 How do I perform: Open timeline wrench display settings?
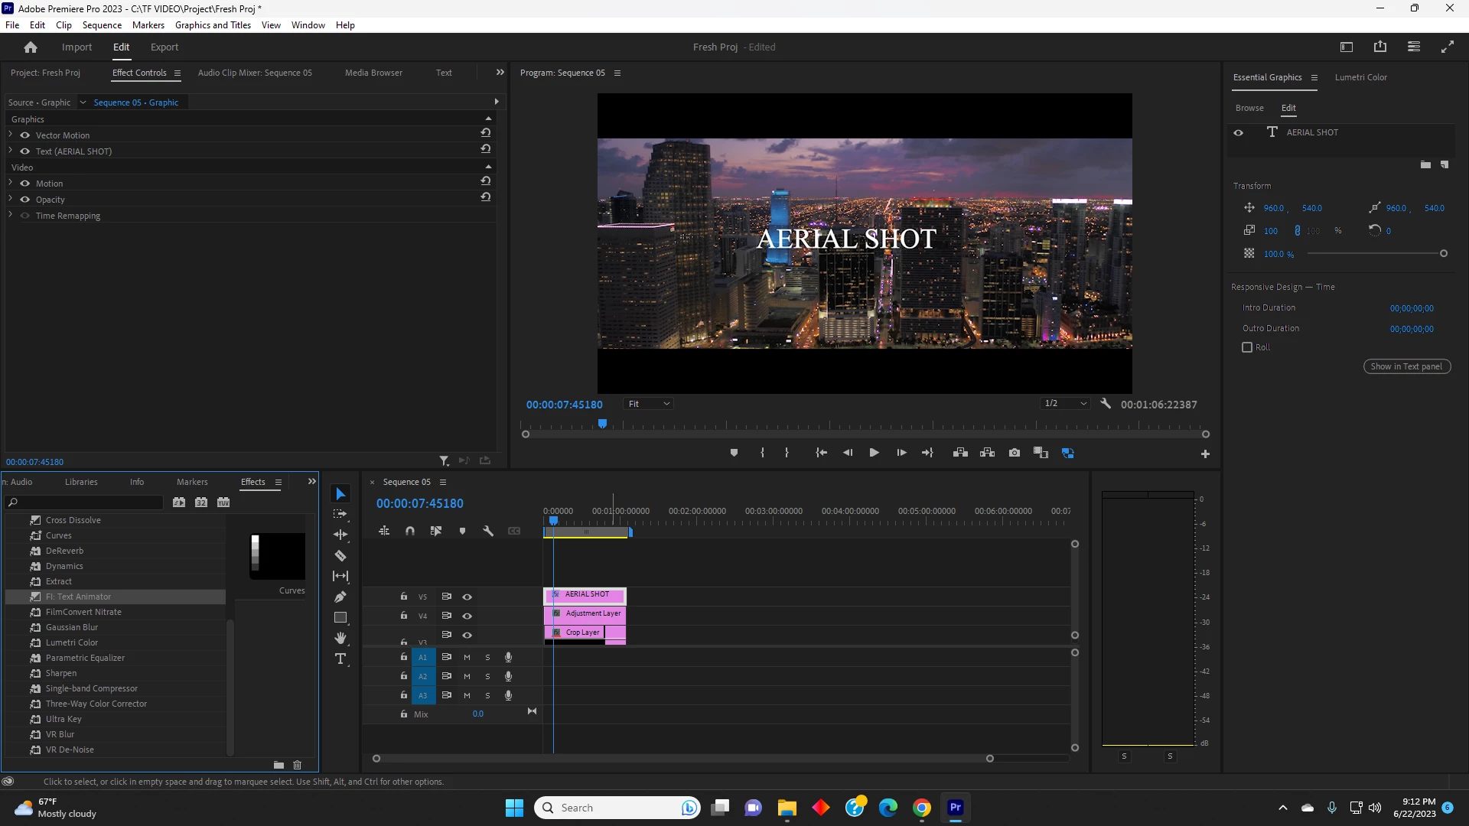pos(488,531)
